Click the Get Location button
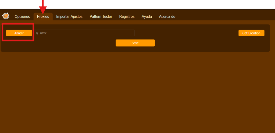The image size is (275, 133). click(x=251, y=33)
